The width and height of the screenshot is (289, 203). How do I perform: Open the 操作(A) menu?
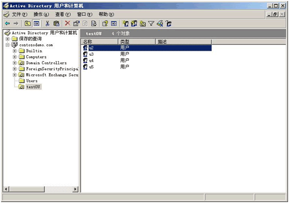point(41,14)
